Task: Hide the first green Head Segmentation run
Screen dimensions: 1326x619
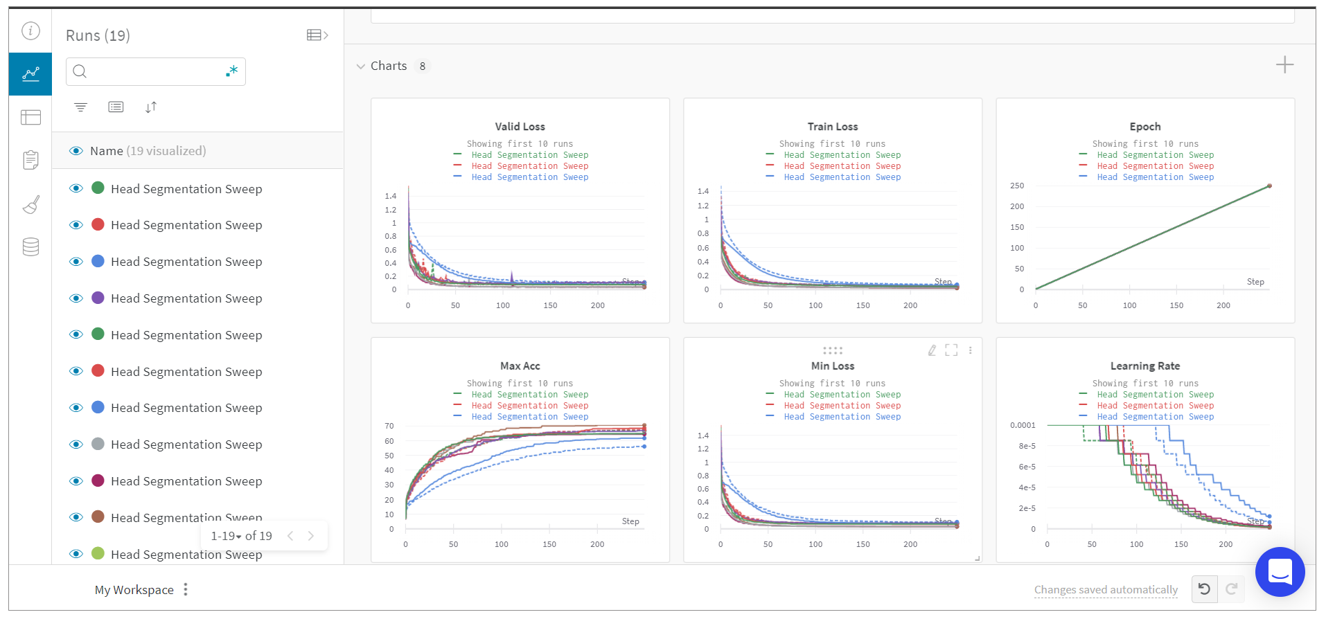Action: coord(76,188)
